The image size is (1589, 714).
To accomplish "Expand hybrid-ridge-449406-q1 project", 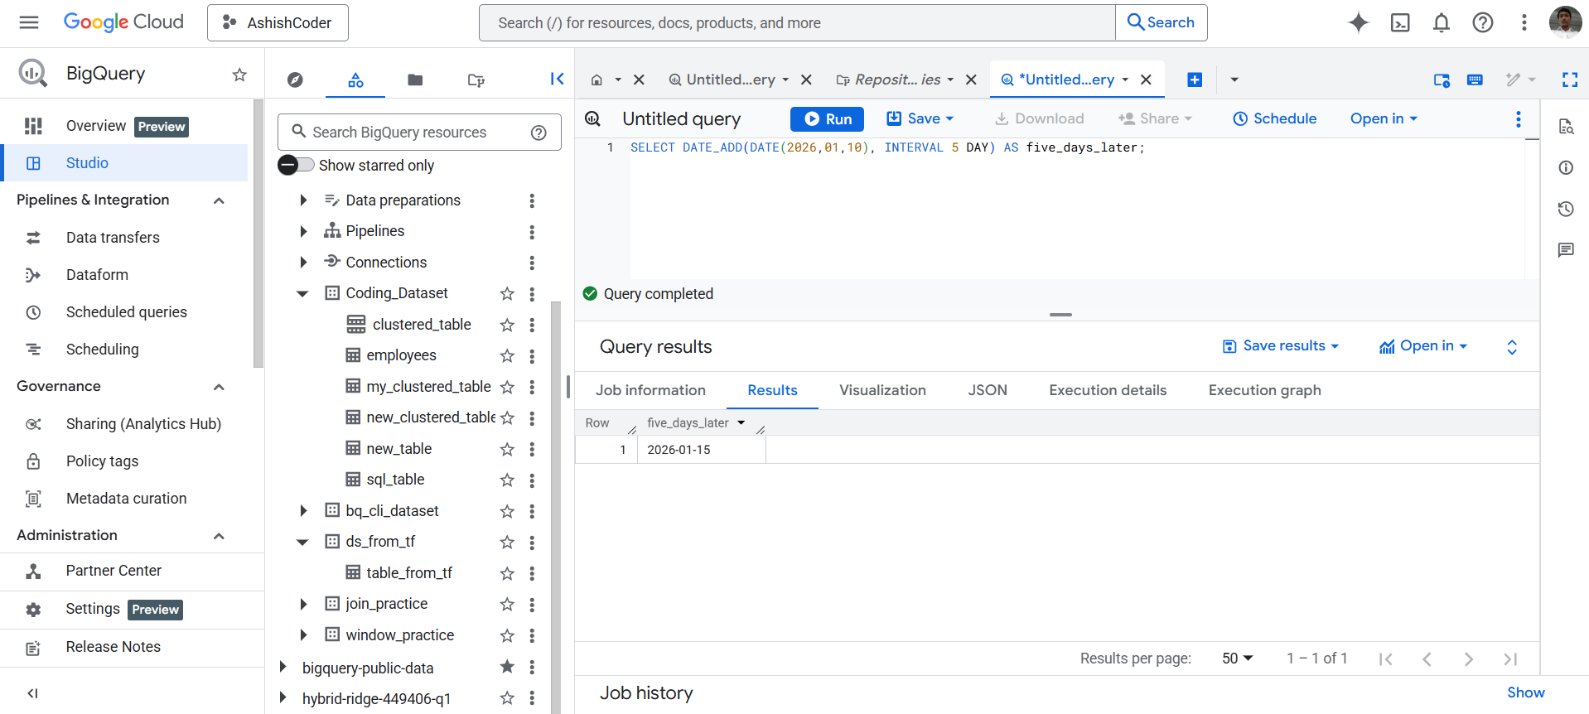I will pos(283,697).
